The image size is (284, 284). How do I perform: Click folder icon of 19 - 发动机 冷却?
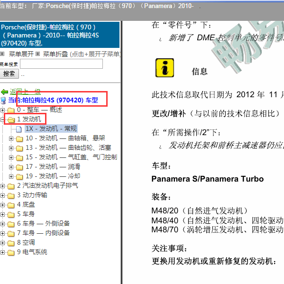[x=19, y=176]
